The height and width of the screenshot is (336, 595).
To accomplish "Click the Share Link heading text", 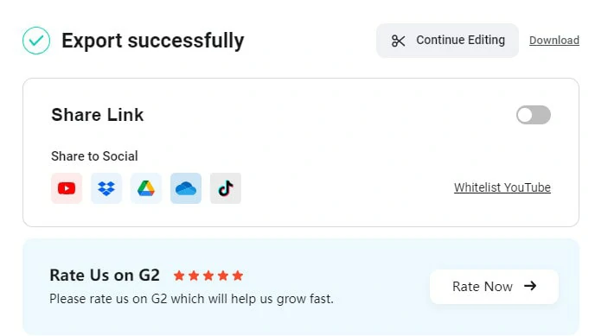I will tap(98, 115).
